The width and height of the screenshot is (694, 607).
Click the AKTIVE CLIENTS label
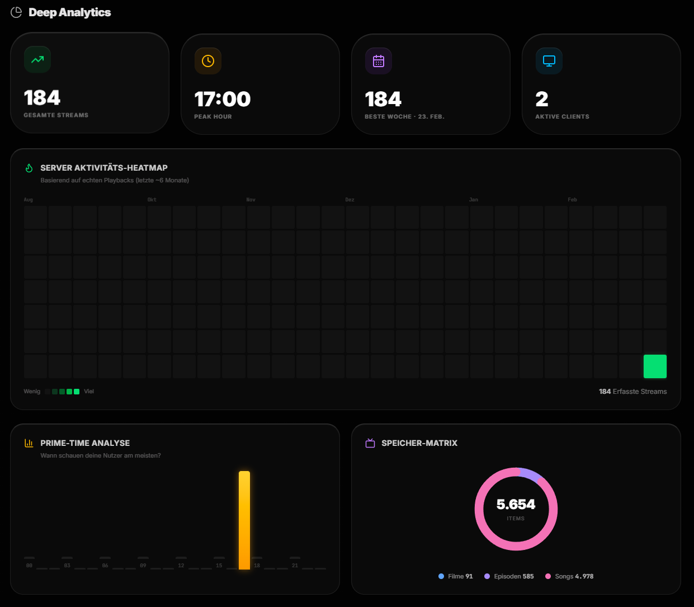click(x=562, y=117)
